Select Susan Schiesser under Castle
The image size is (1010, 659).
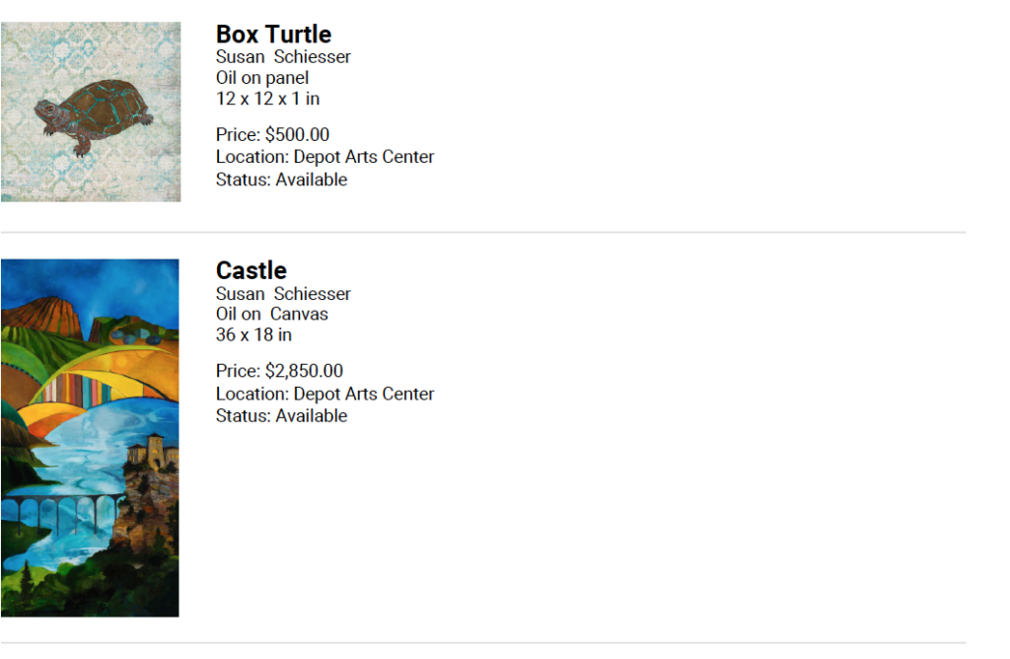click(x=283, y=294)
